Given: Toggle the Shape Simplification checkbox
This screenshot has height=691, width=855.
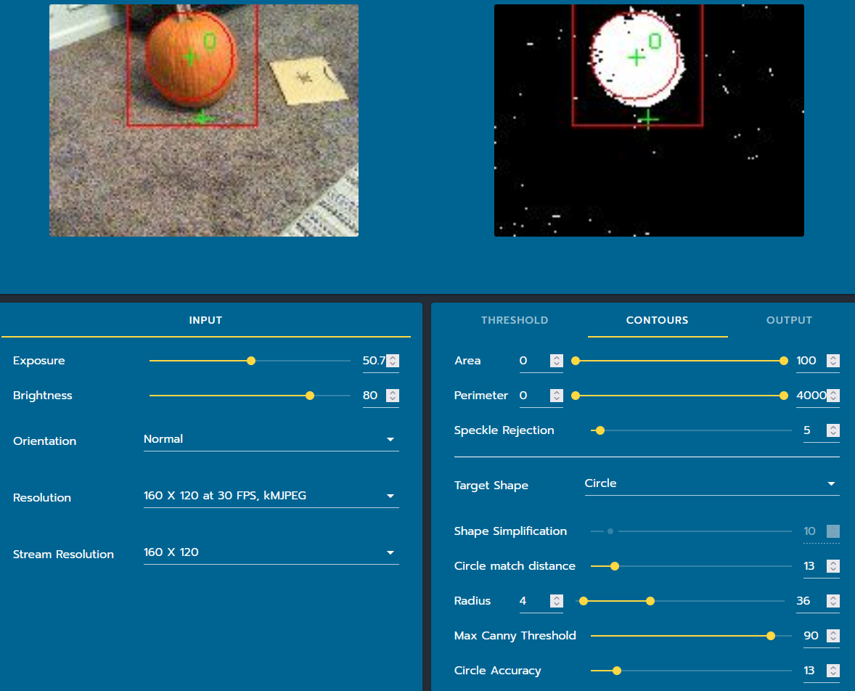Looking at the screenshot, I should (x=832, y=531).
